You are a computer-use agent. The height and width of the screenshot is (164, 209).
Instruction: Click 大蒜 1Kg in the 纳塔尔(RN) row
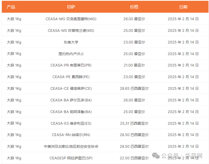(14, 135)
